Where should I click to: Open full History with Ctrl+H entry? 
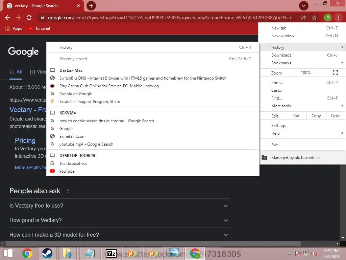(153, 47)
